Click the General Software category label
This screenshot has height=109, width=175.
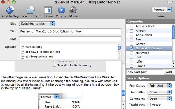pyautogui.click(x=148, y=49)
